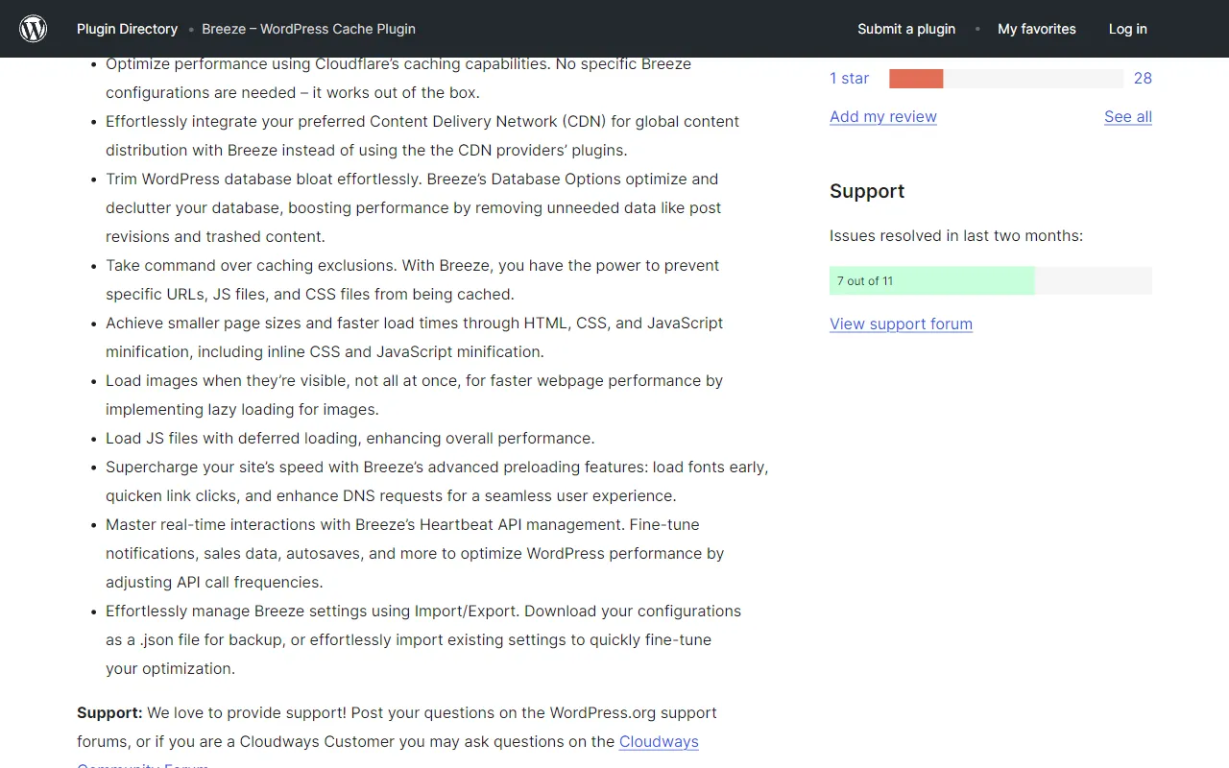
Task: Go to Plugin Directory
Action: tap(127, 29)
